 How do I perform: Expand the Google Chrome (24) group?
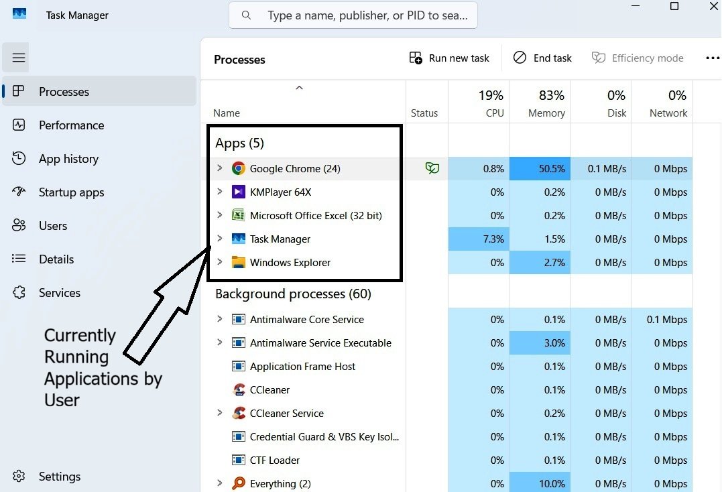[220, 168]
